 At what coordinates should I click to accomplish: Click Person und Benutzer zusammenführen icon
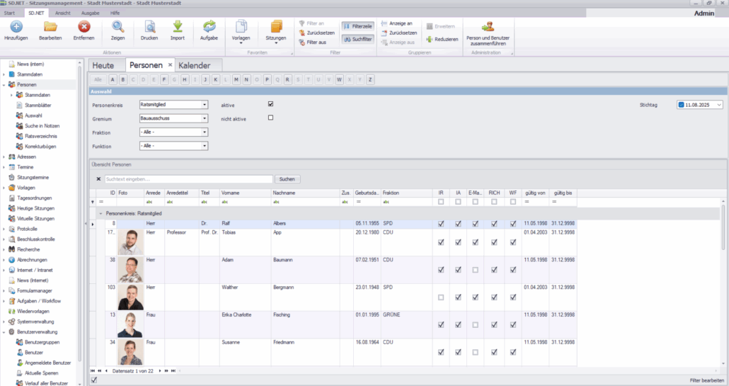pos(487,28)
